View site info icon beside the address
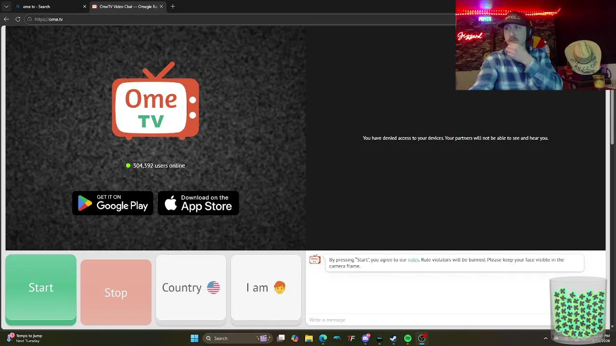 [x=29, y=19]
